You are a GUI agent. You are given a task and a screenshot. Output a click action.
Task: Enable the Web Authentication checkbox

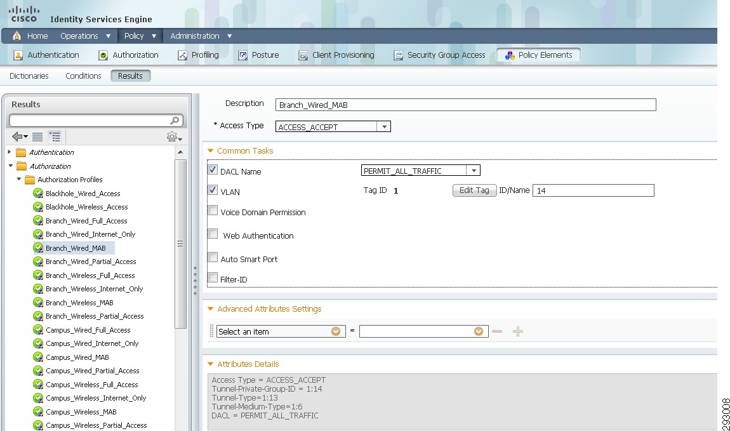[x=213, y=234]
